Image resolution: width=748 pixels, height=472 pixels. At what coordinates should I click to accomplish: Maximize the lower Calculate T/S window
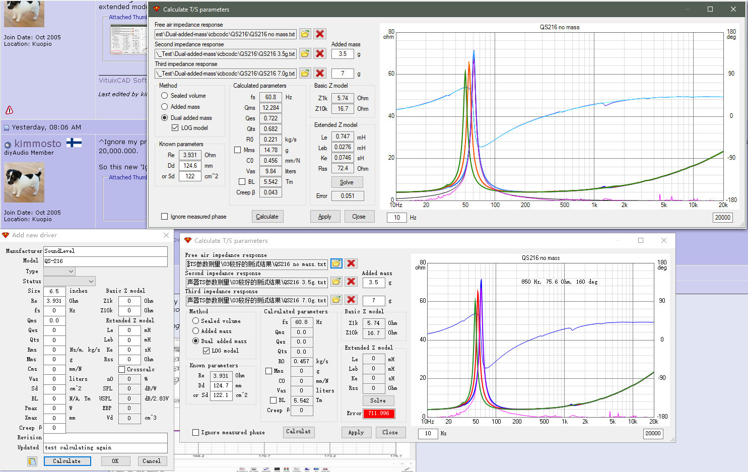[x=641, y=240]
